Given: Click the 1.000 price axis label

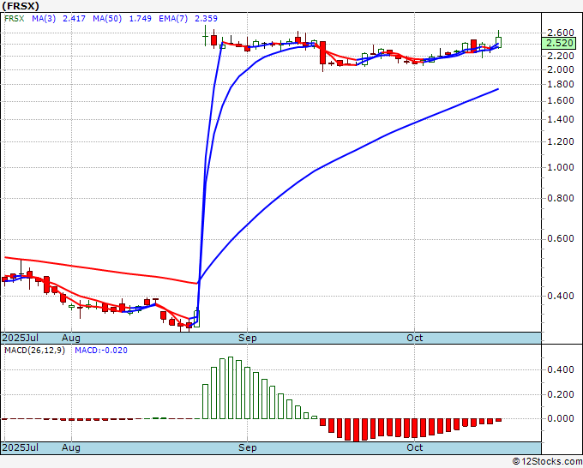Looking at the screenshot, I should click(x=561, y=167).
